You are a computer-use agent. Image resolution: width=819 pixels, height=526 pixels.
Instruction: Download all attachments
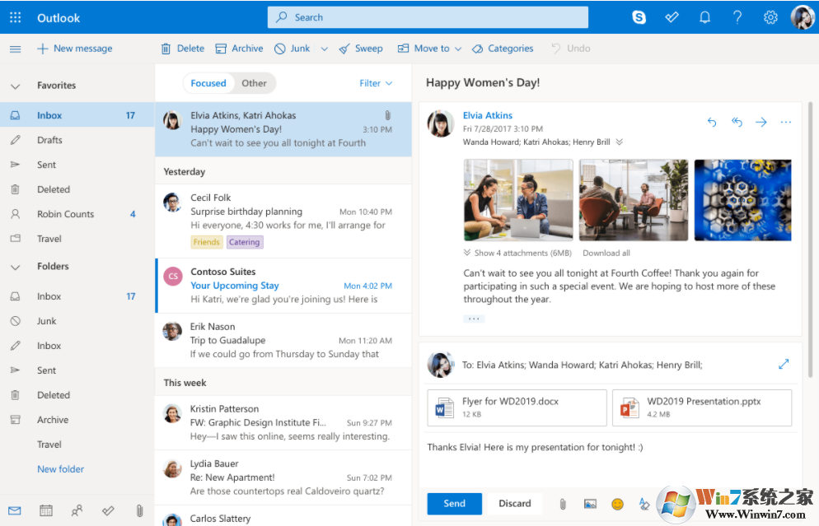tap(606, 253)
